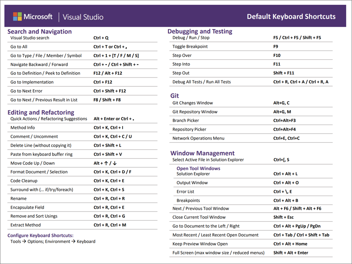Viewport: 352px width, 264px height.
Task: Select the Search and Navigation section heading
Action: click(39, 31)
